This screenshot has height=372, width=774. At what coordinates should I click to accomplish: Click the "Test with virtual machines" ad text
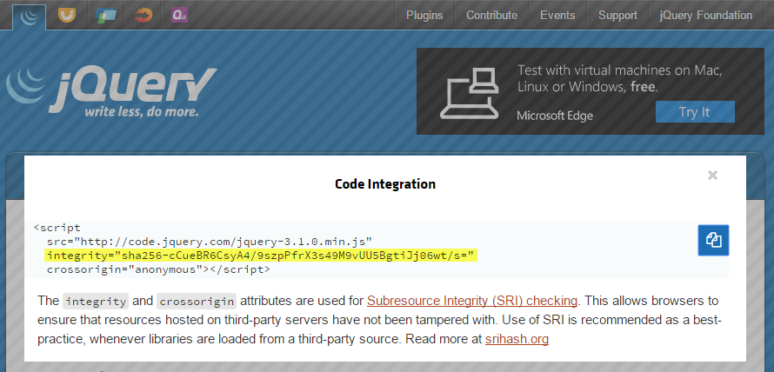[x=620, y=78]
